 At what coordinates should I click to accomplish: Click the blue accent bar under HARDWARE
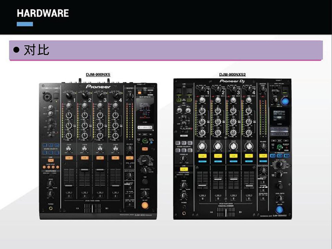(x=25, y=24)
